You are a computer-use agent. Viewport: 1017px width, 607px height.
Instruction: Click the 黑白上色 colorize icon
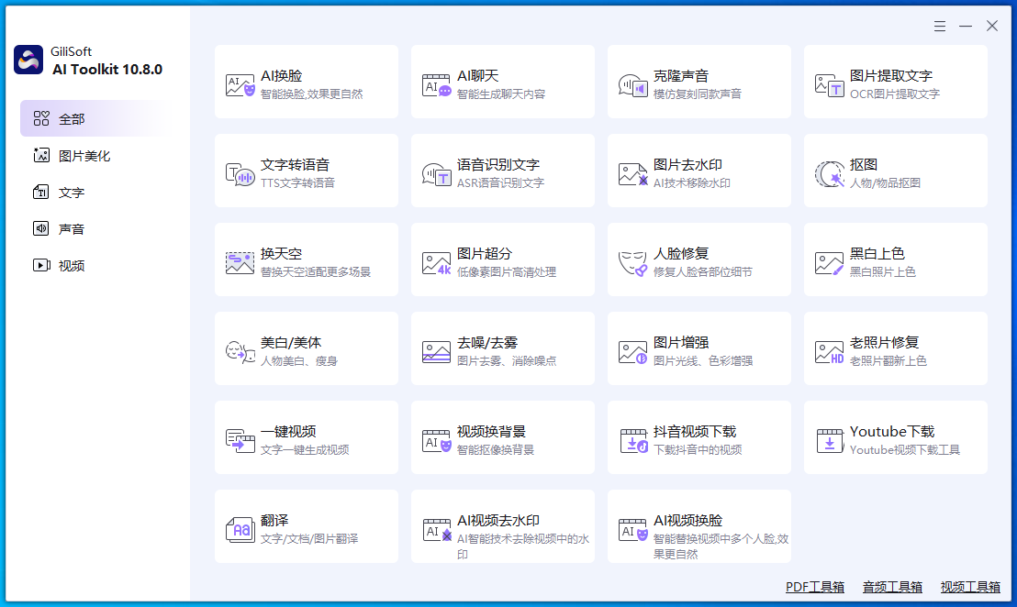coord(830,263)
